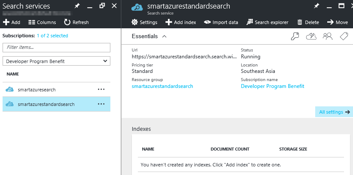Open the ellipsis menu for smartazurestandardsearch
This screenshot has height=175, width=353.
click(x=101, y=104)
